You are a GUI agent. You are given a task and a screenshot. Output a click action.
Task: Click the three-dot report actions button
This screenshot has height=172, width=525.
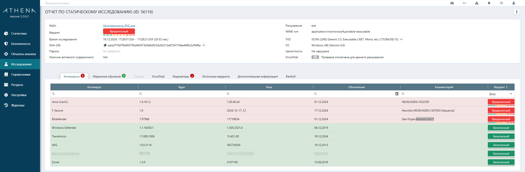point(517,12)
